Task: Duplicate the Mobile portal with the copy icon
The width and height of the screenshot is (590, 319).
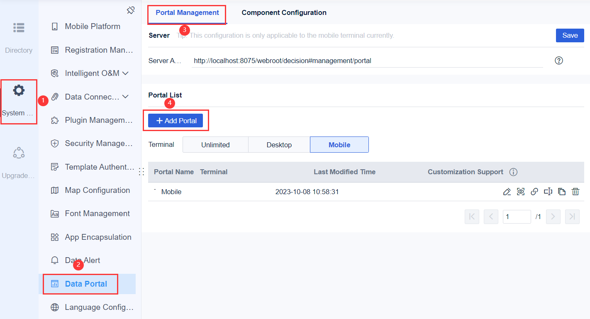Action: (x=562, y=192)
